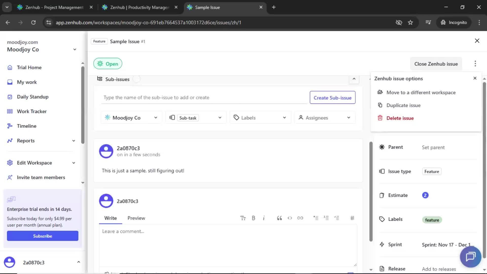Screen dimensions: 487x274
Task: Click the Create Sub-issue button
Action: [333, 97]
